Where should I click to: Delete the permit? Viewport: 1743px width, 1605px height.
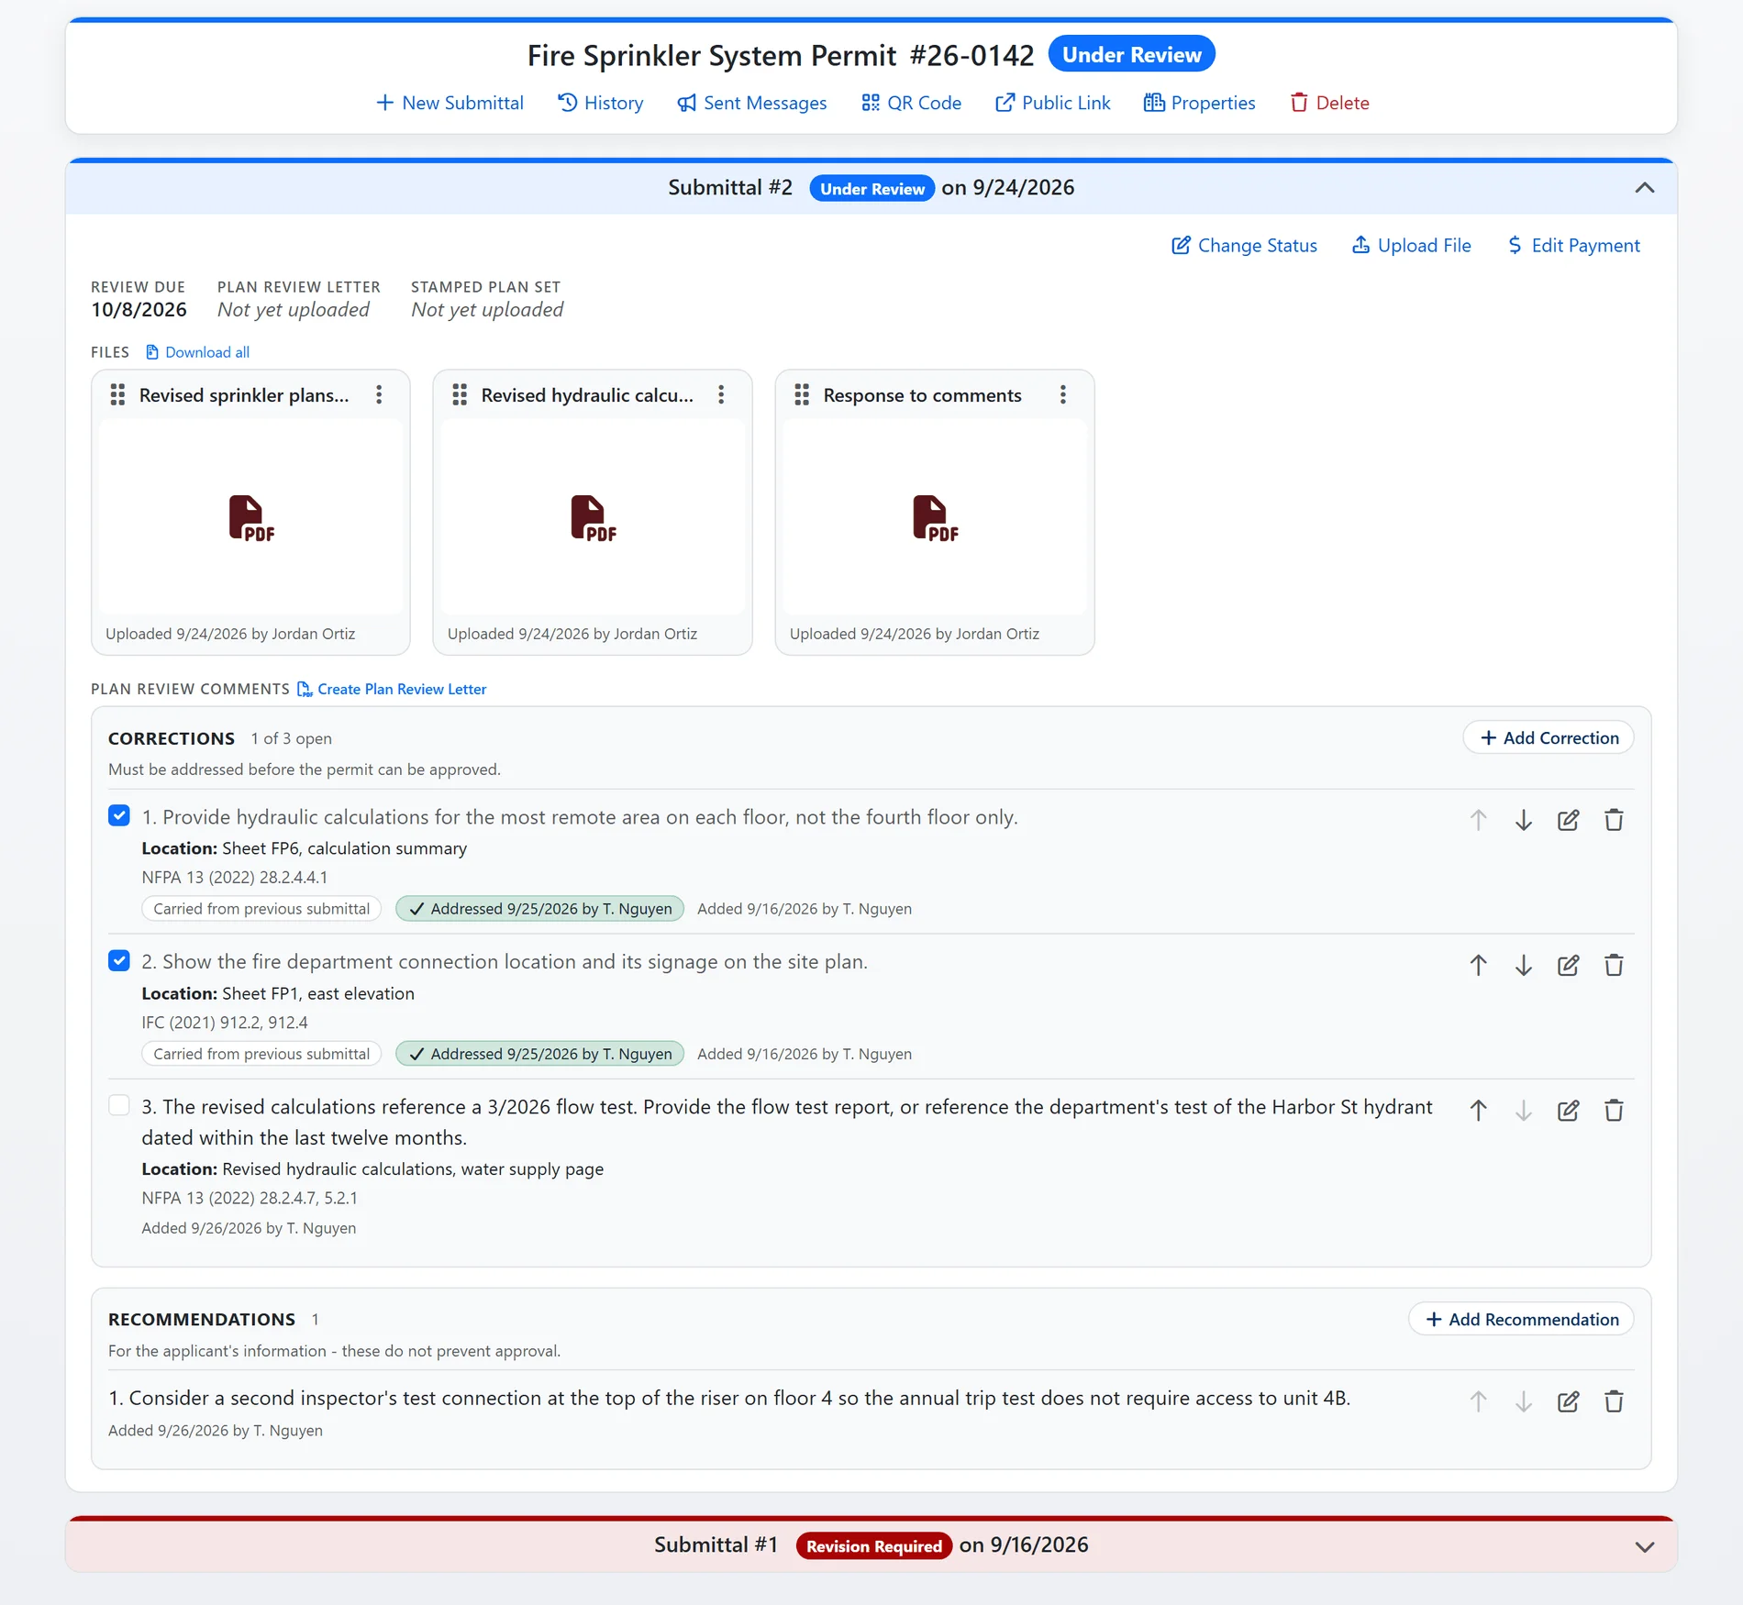point(1329,103)
